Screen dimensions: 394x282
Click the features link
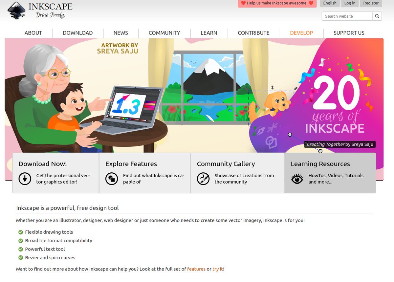(196, 269)
